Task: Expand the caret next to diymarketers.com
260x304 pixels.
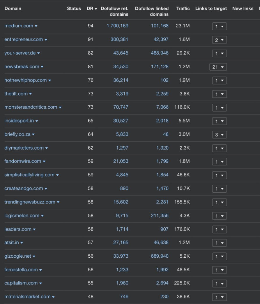Action: 47,148
